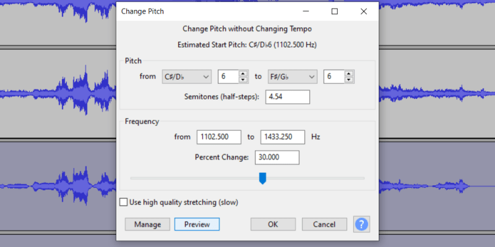Click the percent change slider handle

click(x=262, y=178)
